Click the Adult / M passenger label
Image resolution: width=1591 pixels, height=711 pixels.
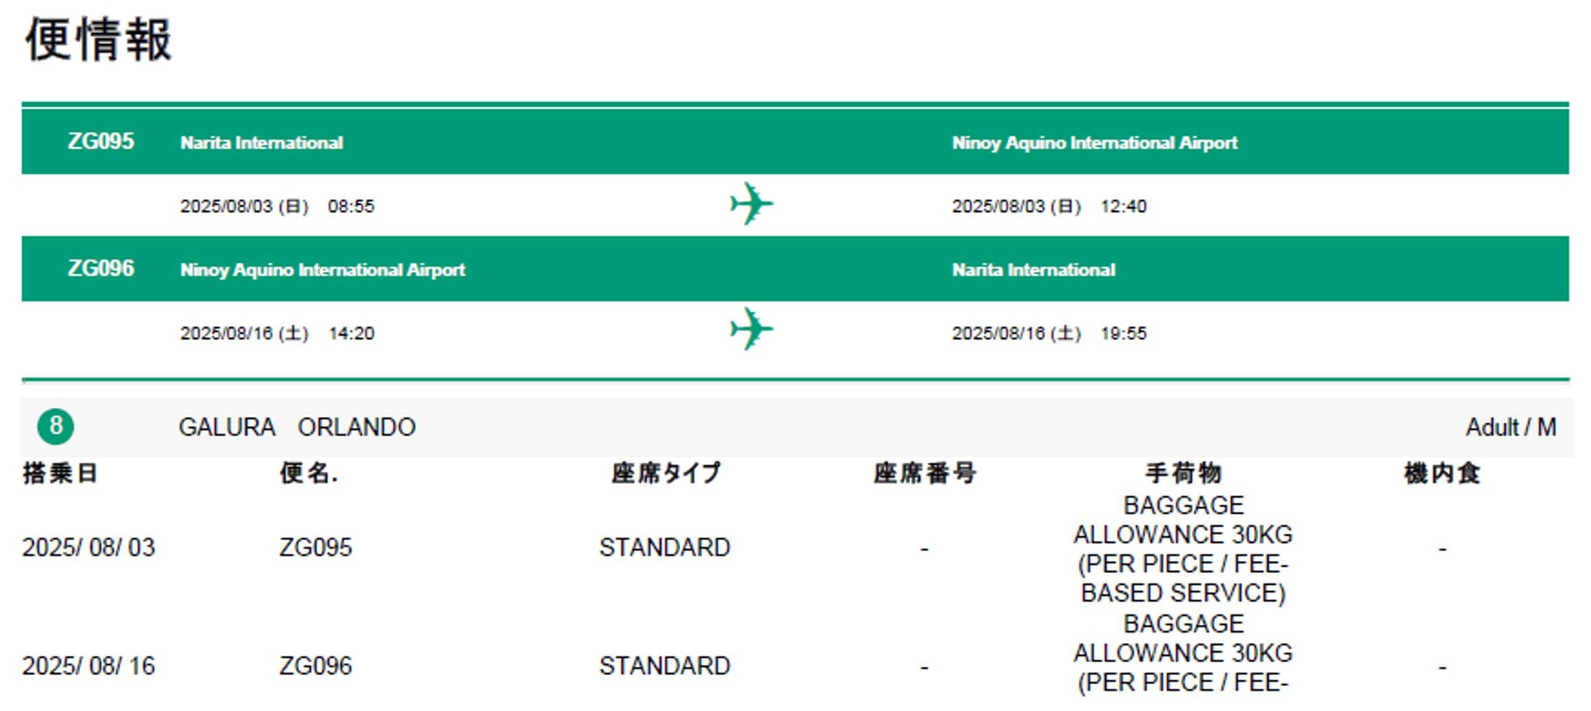[x=1510, y=427]
